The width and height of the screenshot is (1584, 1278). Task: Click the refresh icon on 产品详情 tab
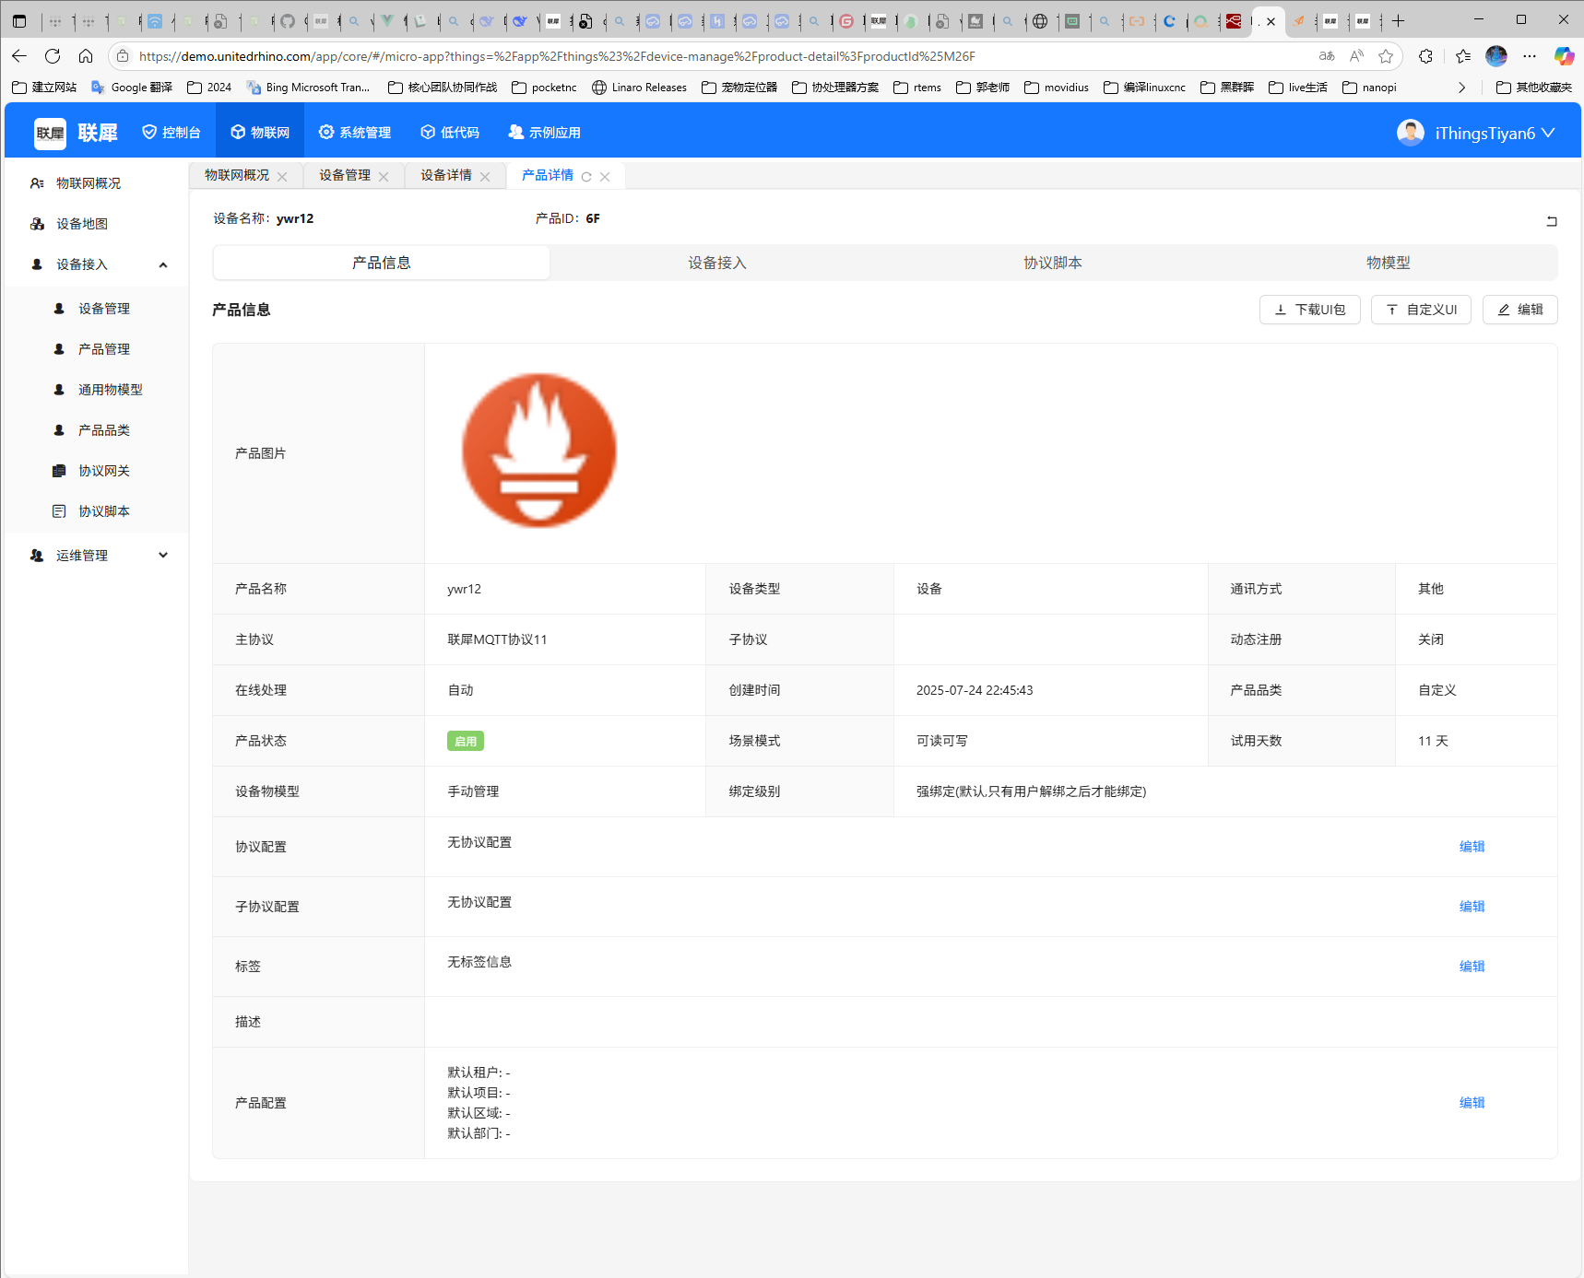pyautogui.click(x=586, y=177)
